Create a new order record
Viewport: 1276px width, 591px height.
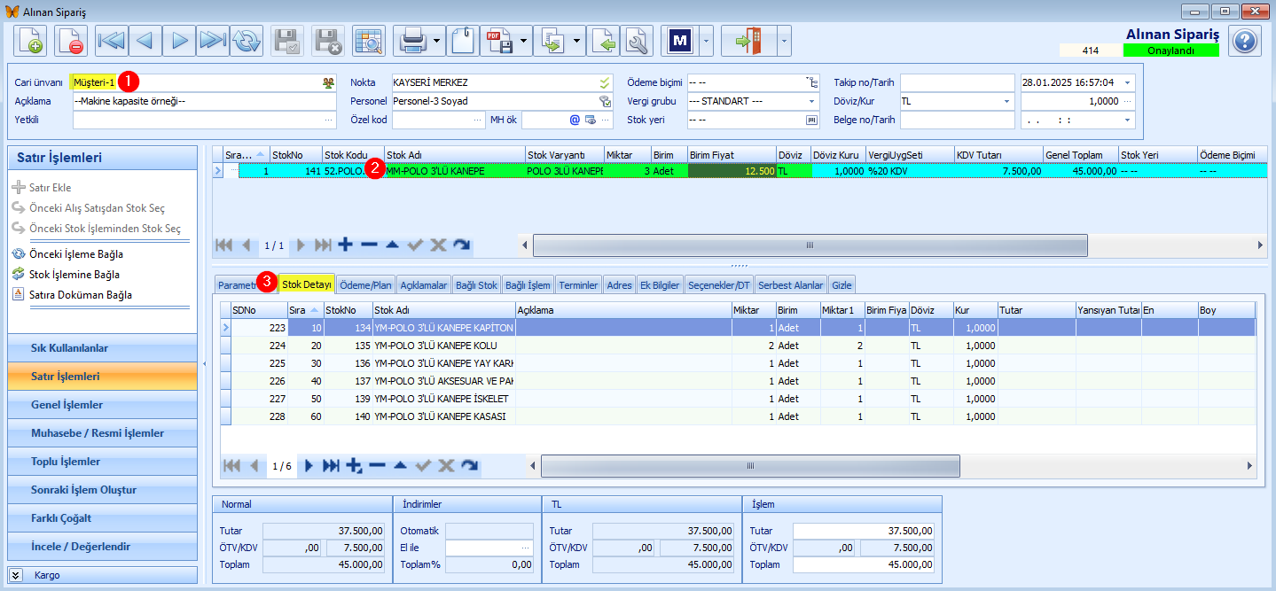click(x=30, y=41)
